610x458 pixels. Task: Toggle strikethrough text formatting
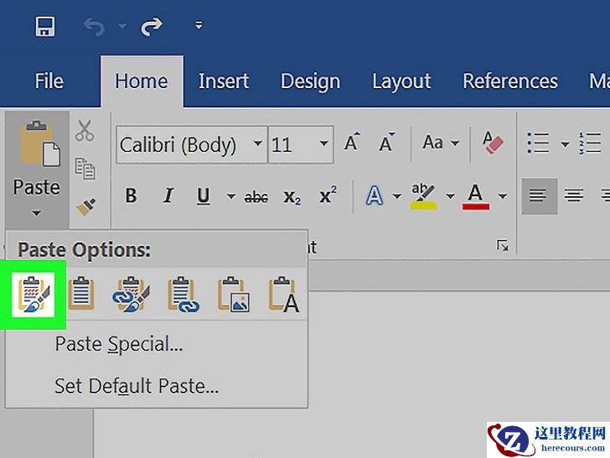(256, 197)
